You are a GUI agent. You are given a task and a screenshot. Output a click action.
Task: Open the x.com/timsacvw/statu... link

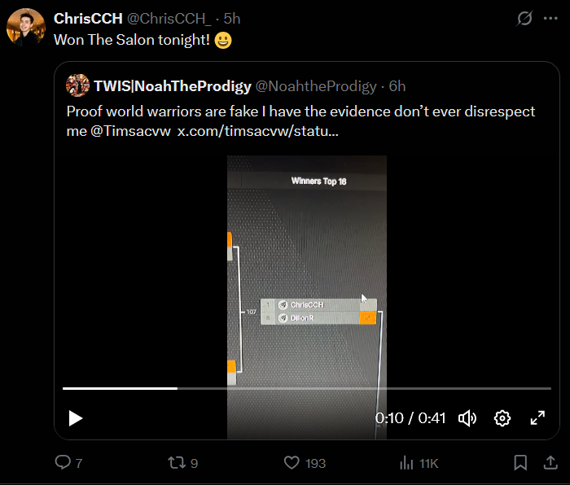coord(258,131)
